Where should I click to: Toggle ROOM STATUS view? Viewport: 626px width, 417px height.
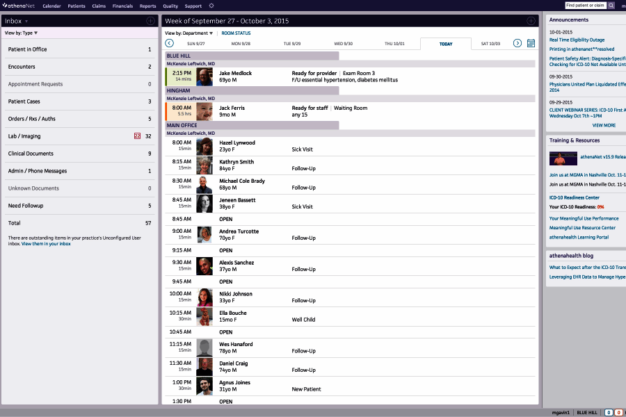[236, 33]
